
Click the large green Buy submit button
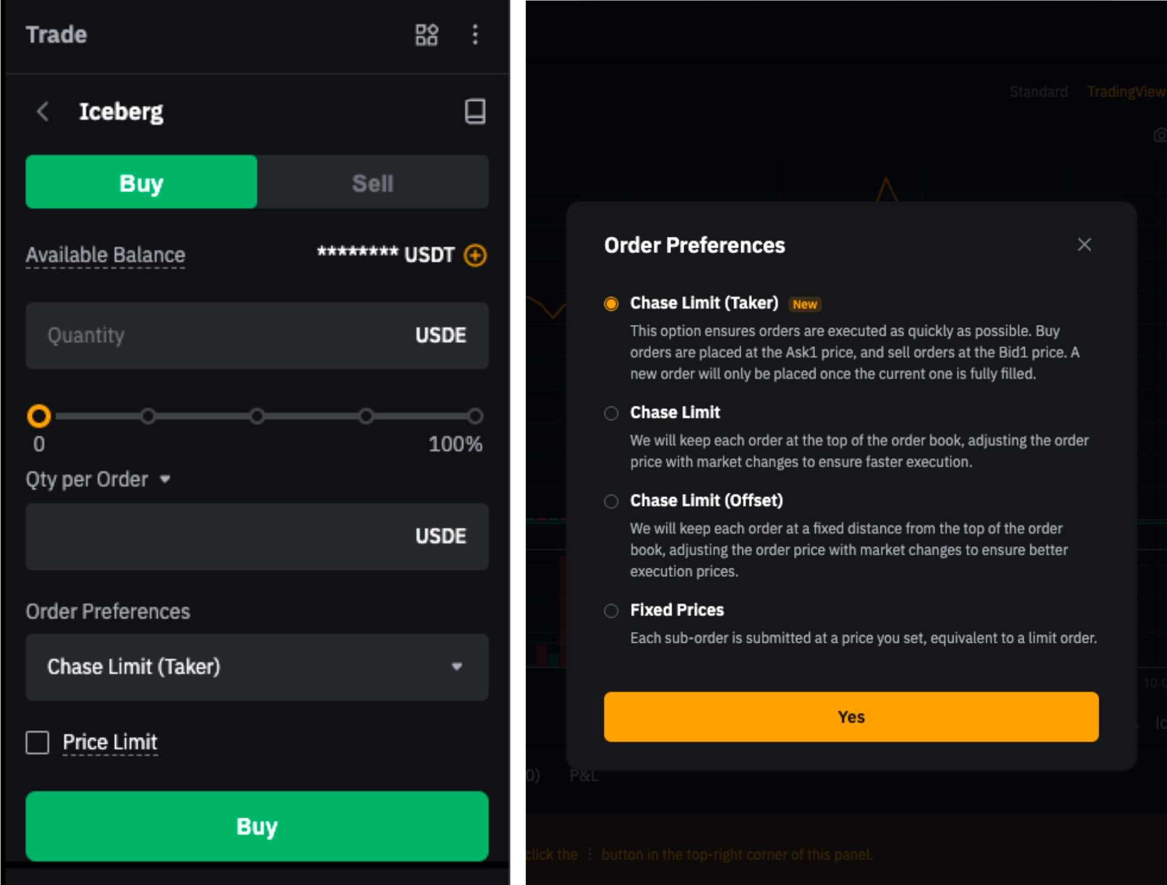pos(257,826)
